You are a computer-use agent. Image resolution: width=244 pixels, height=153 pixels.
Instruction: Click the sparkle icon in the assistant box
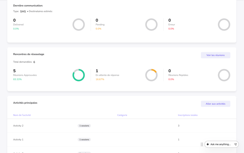[x=208, y=144]
